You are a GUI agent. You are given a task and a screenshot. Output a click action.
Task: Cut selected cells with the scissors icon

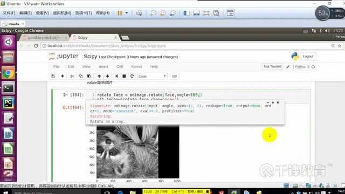[72, 76]
